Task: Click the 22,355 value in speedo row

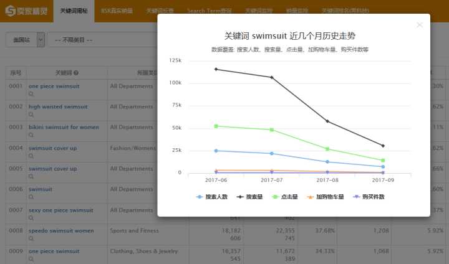Action: (x=285, y=230)
